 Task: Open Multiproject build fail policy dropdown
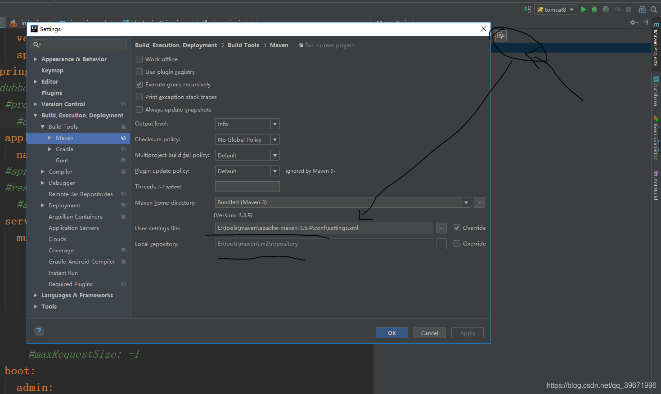point(247,155)
